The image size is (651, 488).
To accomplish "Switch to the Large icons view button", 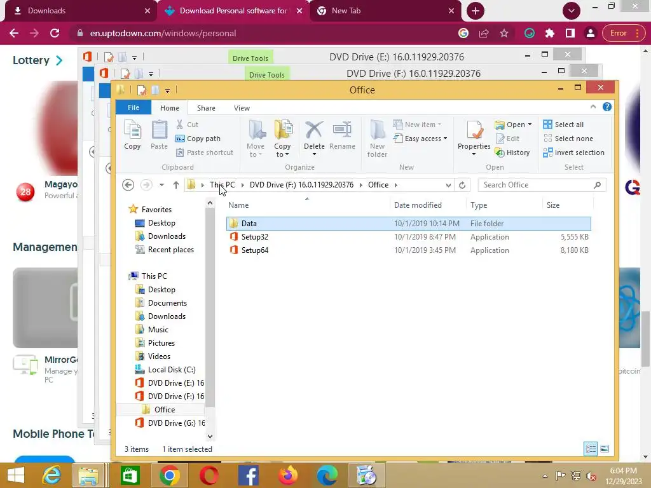I will coord(605,449).
